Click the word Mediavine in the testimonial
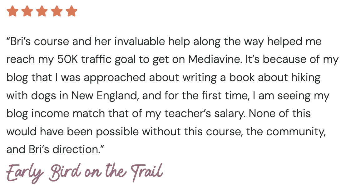This screenshot has height=191, width=341. pos(215,59)
